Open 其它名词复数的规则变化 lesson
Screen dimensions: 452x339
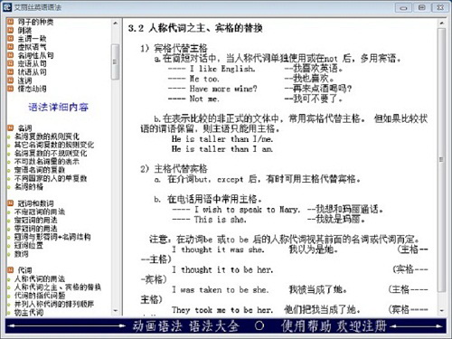tap(54, 145)
